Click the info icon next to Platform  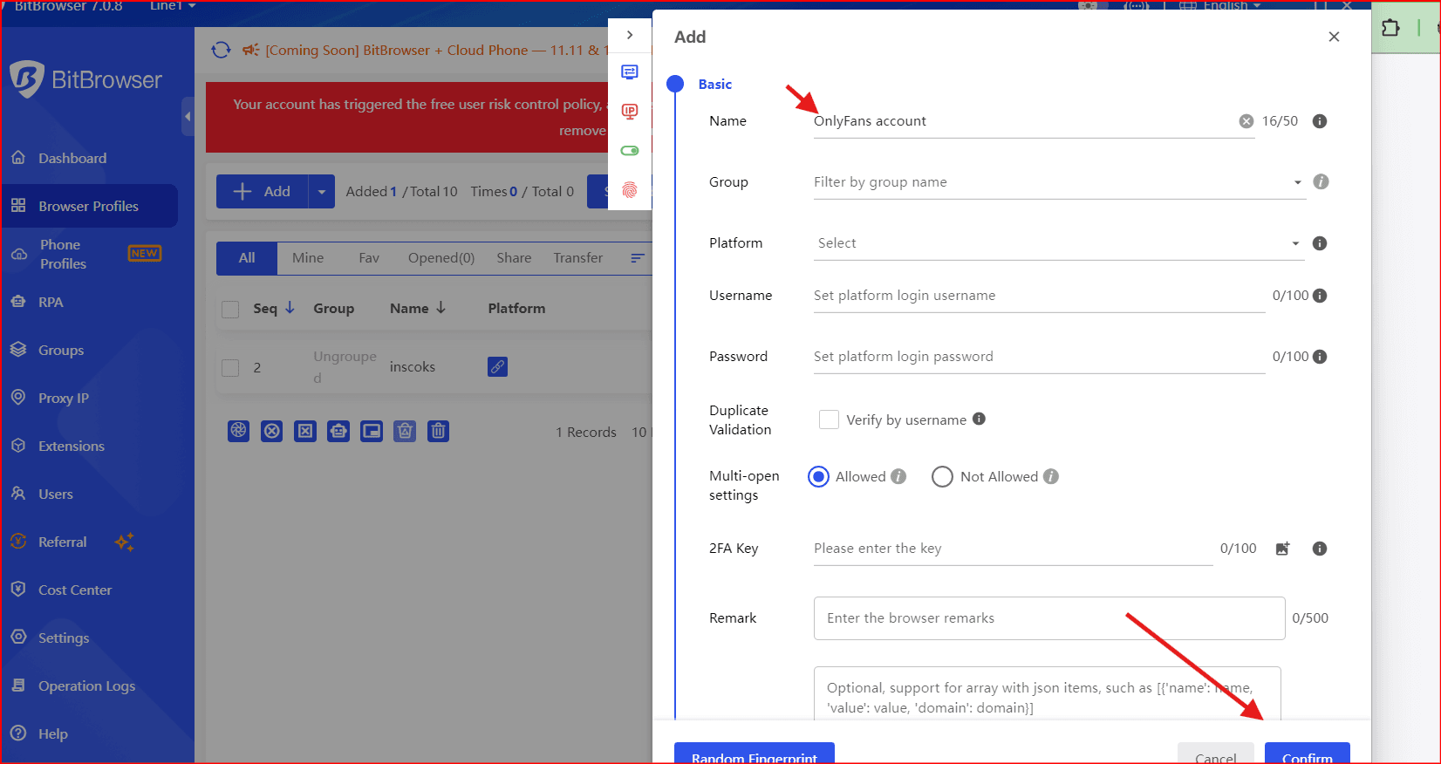(x=1319, y=243)
